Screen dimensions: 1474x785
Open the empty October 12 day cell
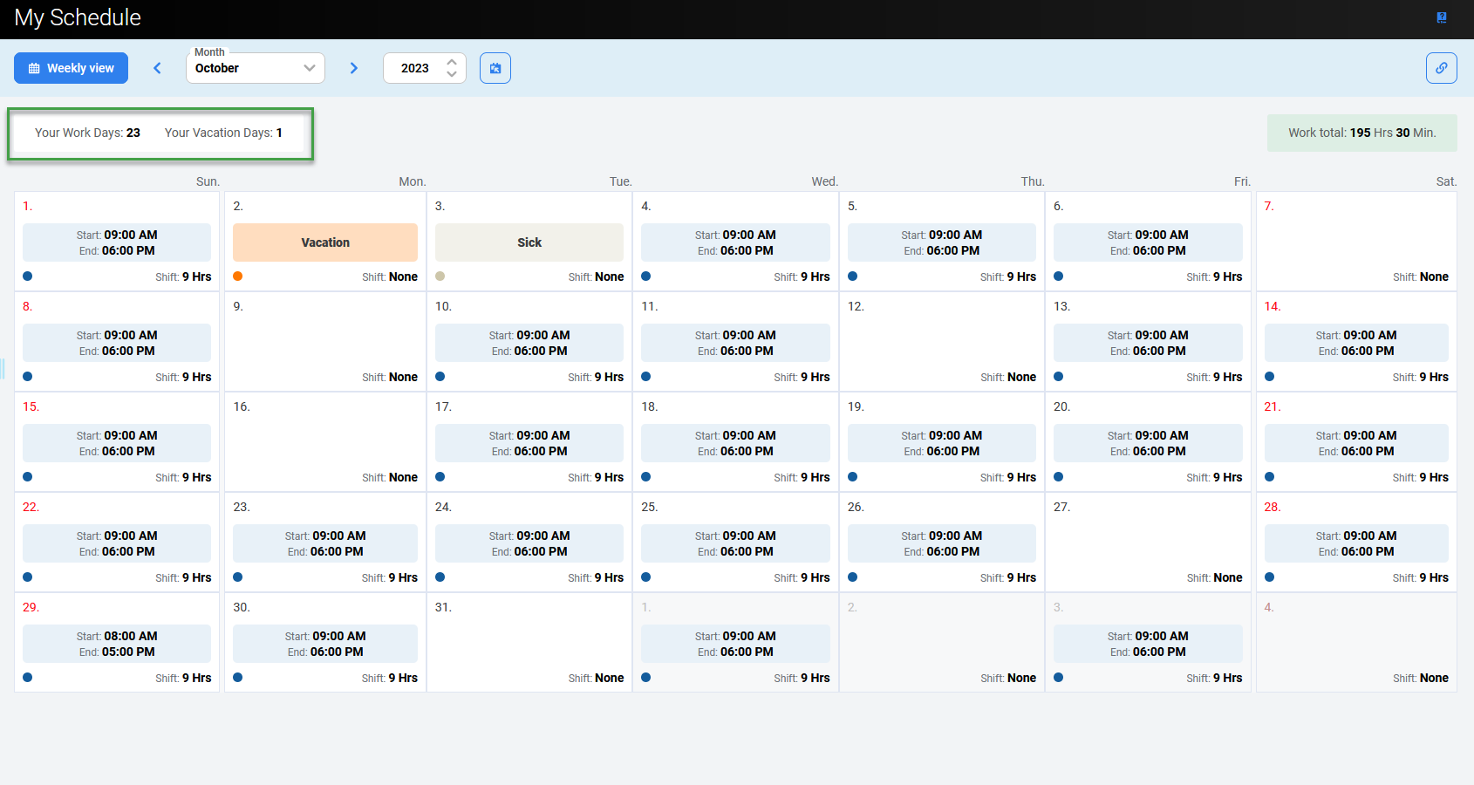[941, 342]
